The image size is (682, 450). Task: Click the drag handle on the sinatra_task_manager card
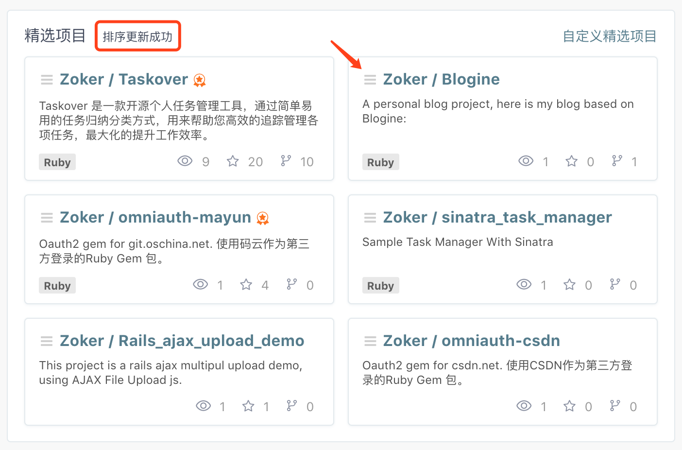tap(370, 218)
